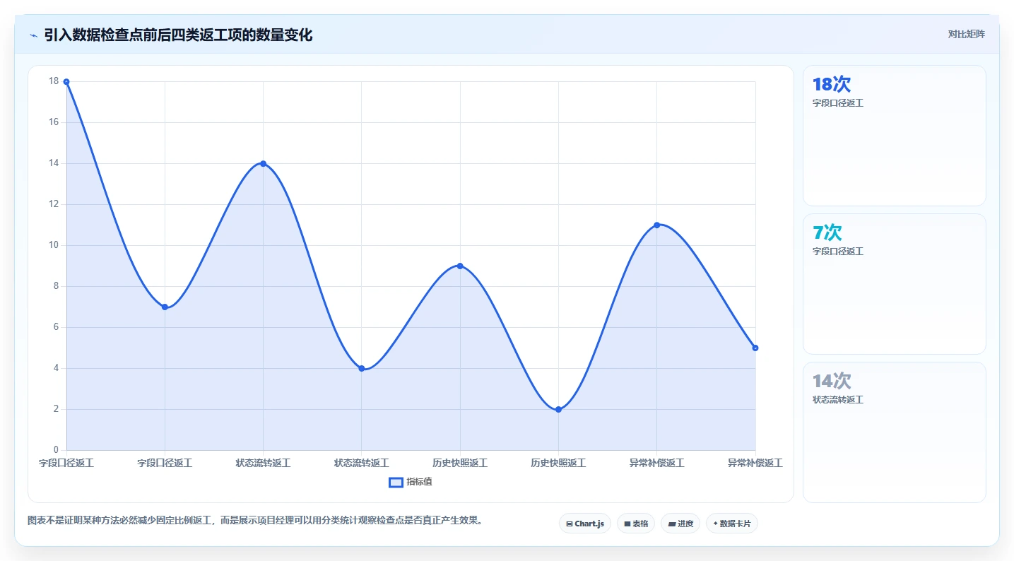Image resolution: width=1014 pixels, height=561 pixels.
Task: Click the Chart.js tag
Action: [x=585, y=524]
